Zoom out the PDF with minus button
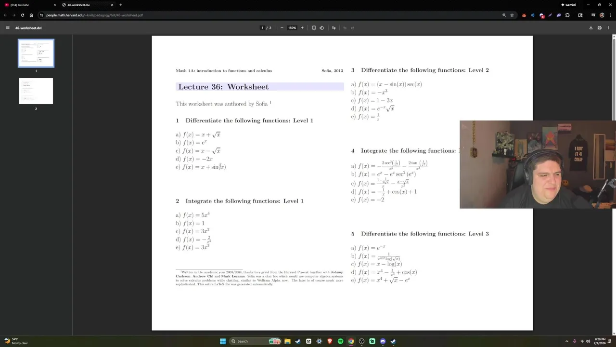This screenshot has width=616, height=347. pos(282,28)
